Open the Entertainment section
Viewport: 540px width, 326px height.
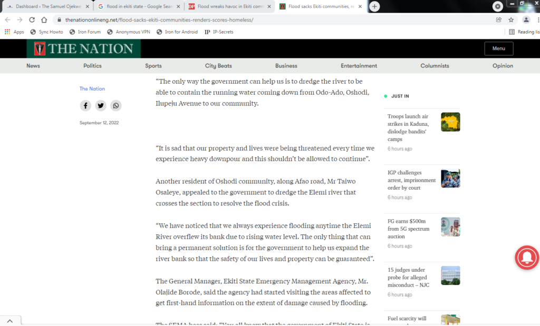tap(359, 66)
